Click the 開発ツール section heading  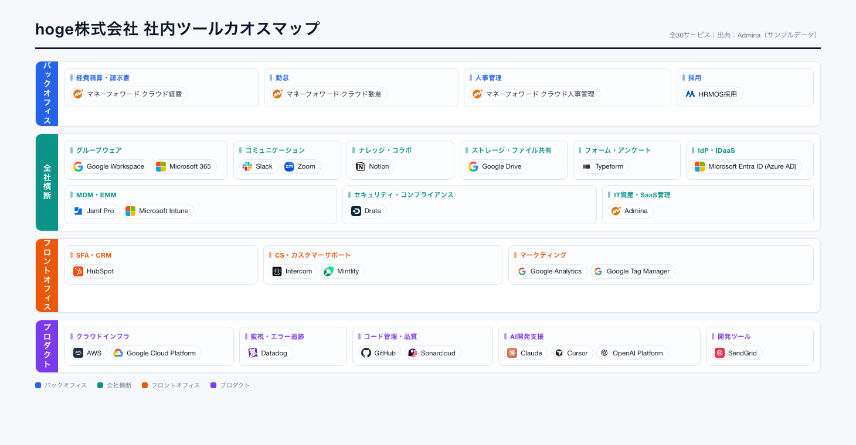[x=734, y=337]
